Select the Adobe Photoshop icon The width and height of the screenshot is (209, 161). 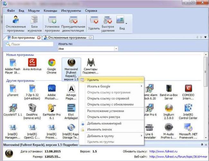[51, 92]
